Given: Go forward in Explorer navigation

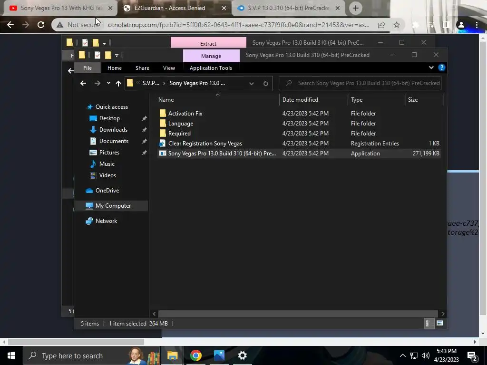Looking at the screenshot, I should coord(97,83).
